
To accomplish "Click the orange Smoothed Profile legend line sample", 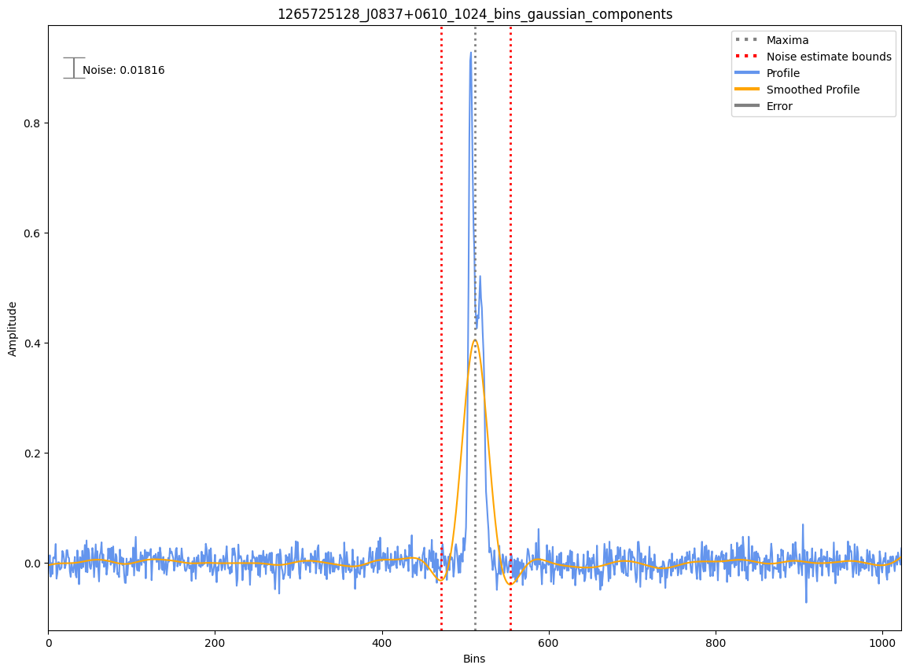I will pos(747,90).
